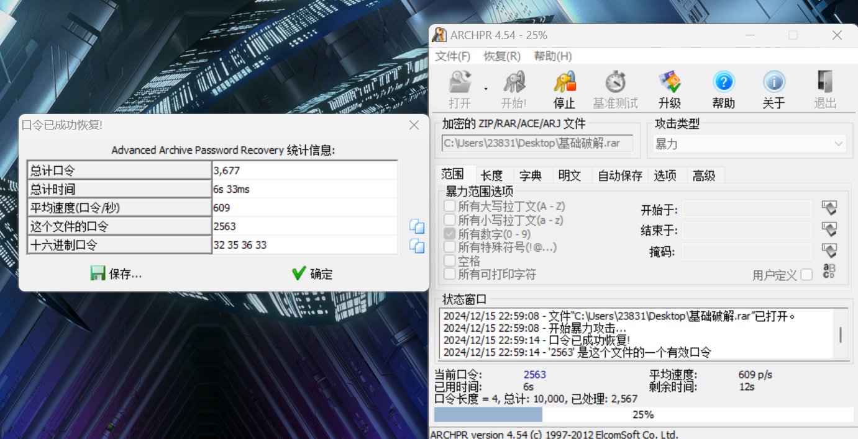This screenshot has width=858, height=439.
Task: Click the icon beside the 掩码 field
Action: tap(829, 251)
